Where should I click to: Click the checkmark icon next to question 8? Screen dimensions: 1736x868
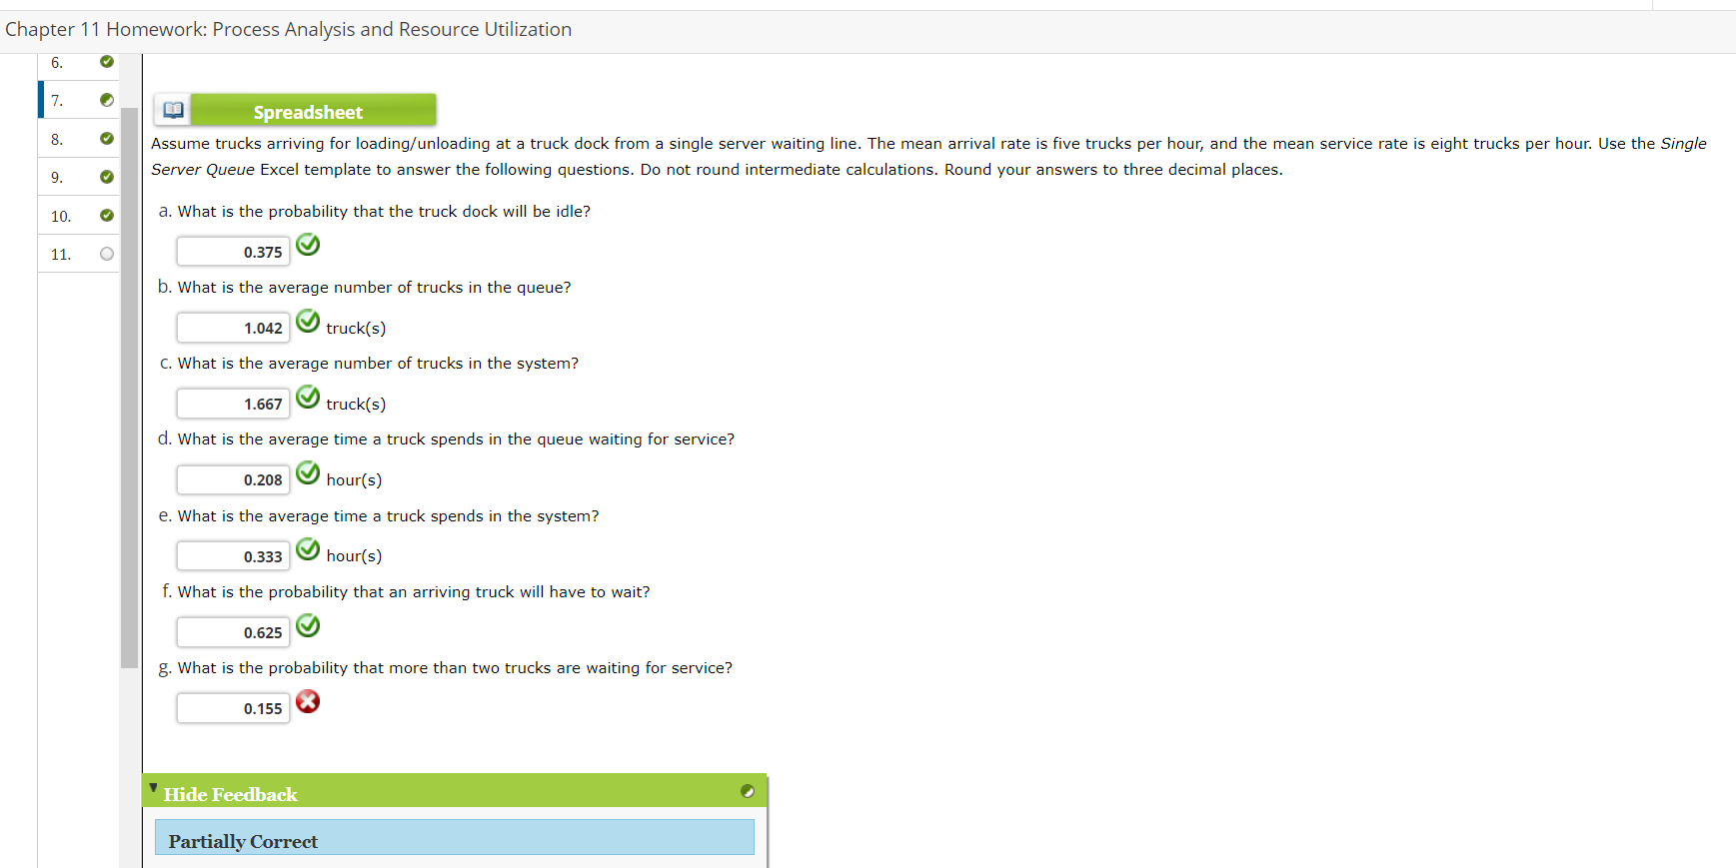pyautogui.click(x=107, y=139)
